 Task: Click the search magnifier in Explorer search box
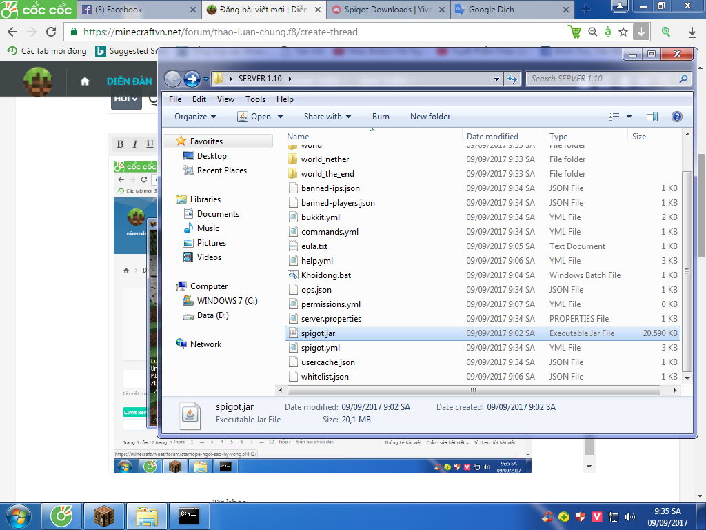pos(683,79)
